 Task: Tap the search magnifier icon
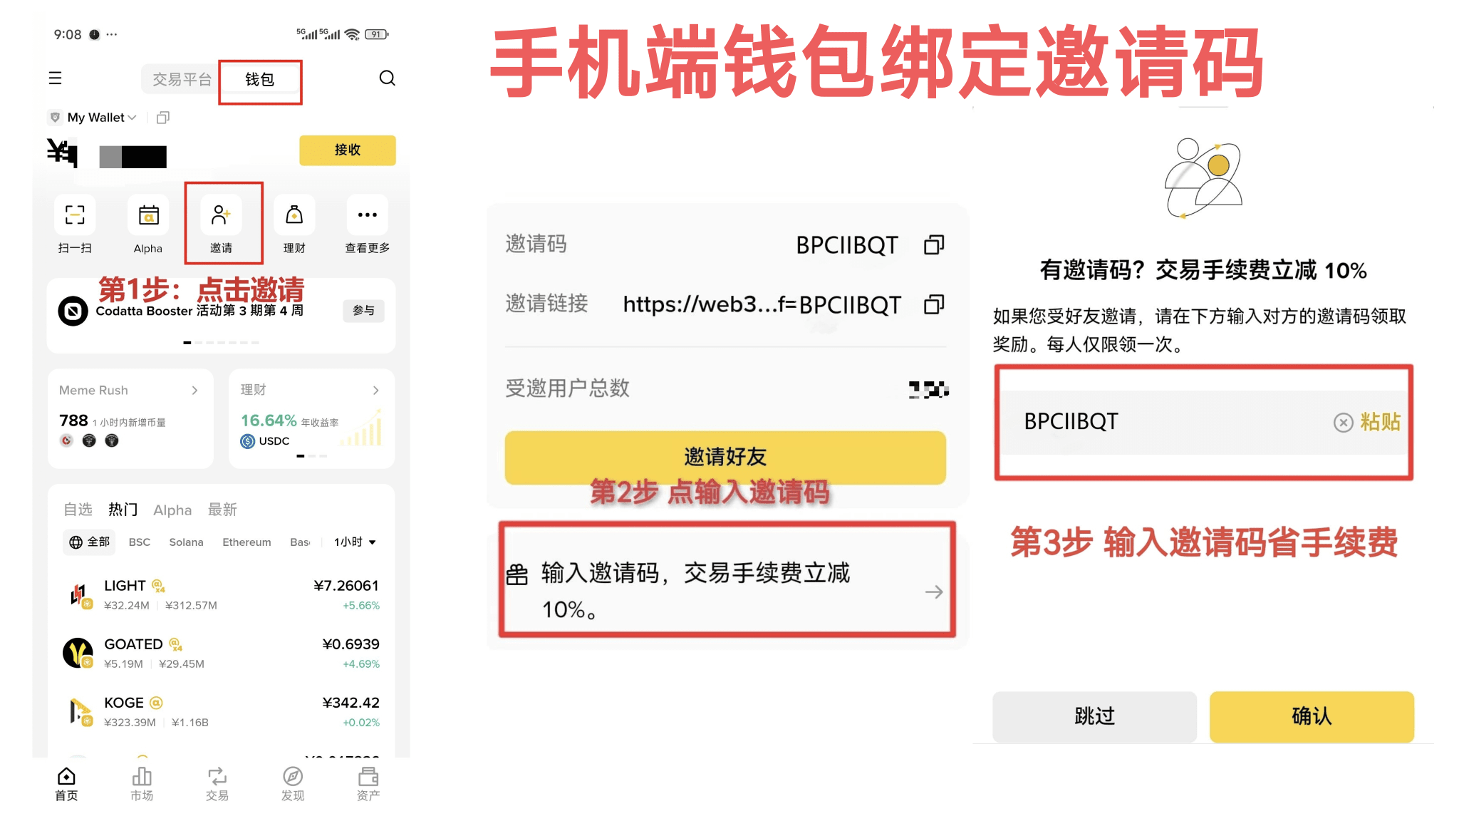(387, 78)
